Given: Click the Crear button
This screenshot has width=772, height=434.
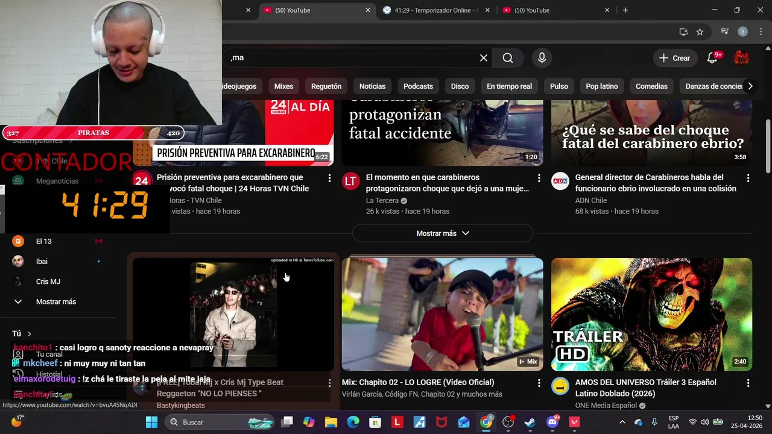Looking at the screenshot, I should pos(674,58).
